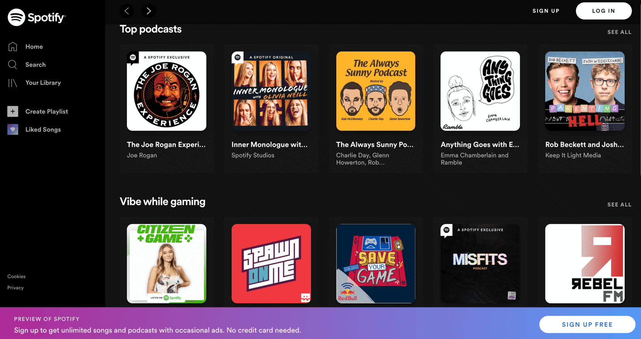This screenshot has height=339, width=641.
Task: Open The Joe Rogan Experience cover
Action: coord(166,91)
